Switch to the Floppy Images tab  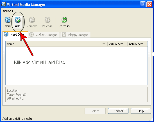[x=75, y=35]
